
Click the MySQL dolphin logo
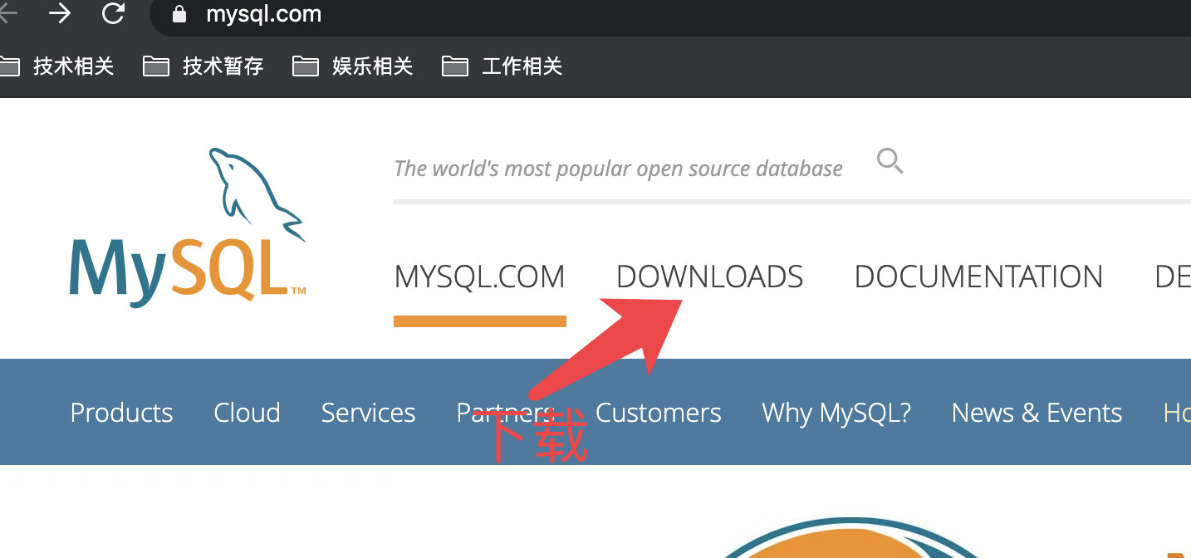[189, 228]
